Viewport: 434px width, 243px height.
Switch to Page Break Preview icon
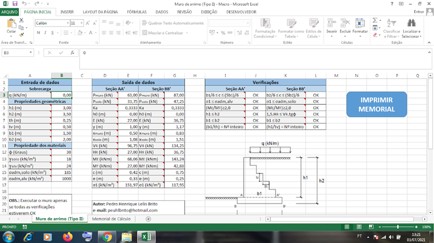[x=371, y=227]
